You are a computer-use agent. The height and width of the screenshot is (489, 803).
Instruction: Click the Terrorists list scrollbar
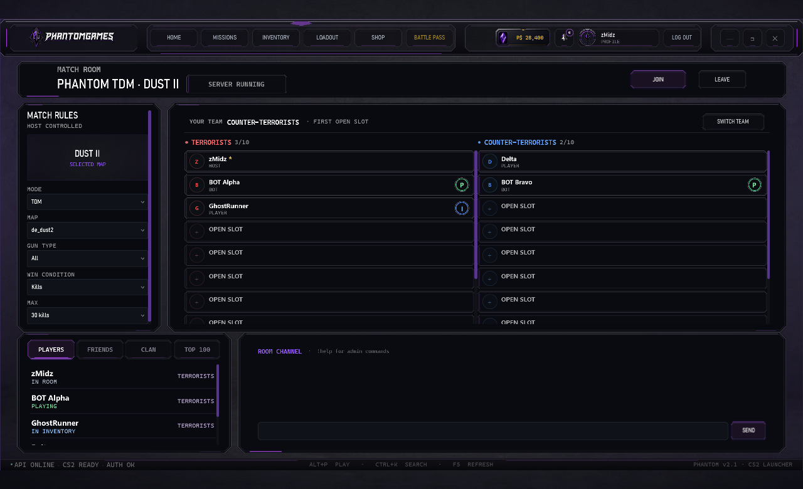476,214
